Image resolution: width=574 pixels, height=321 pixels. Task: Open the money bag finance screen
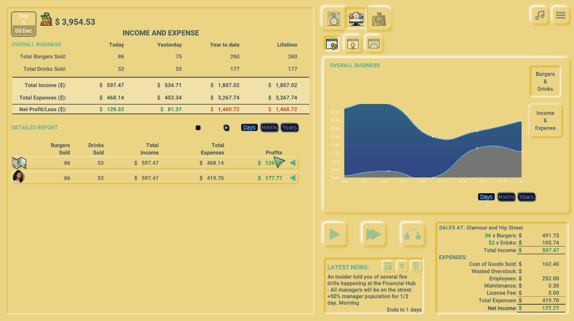(x=379, y=19)
